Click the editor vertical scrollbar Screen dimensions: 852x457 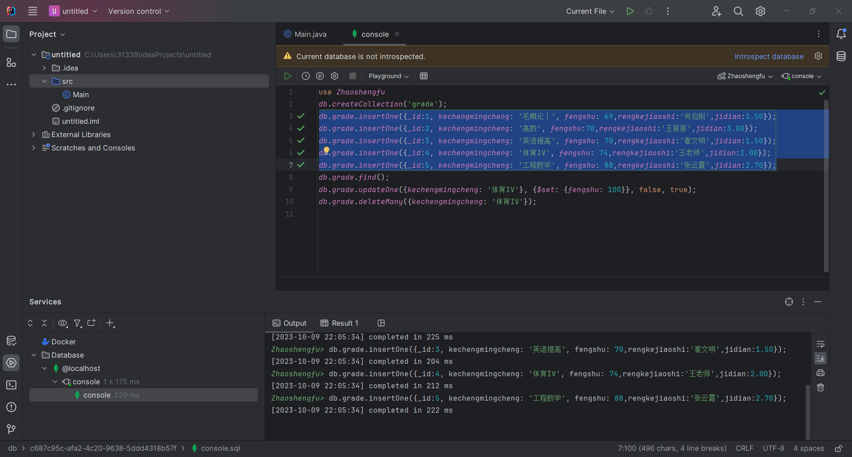[x=826, y=186]
